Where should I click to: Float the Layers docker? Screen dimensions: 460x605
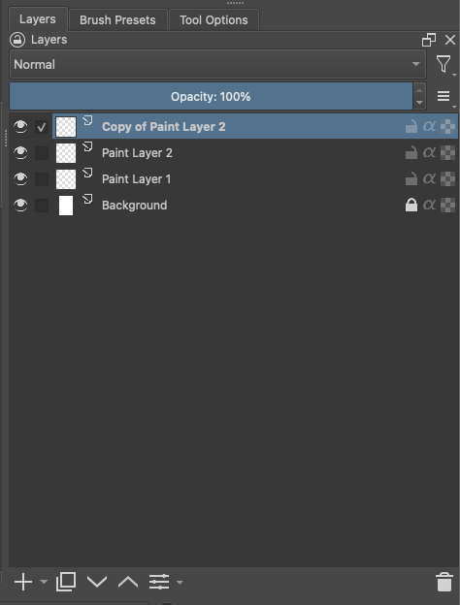[429, 40]
